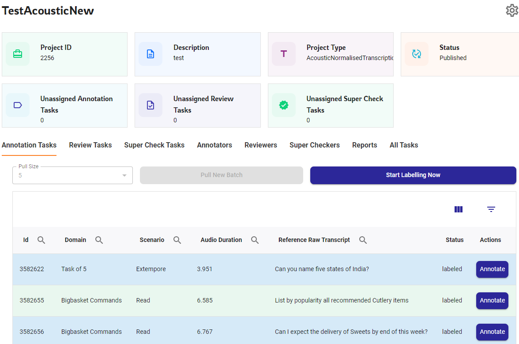
Task: Select task id 3582655 cell
Action: (x=32, y=301)
